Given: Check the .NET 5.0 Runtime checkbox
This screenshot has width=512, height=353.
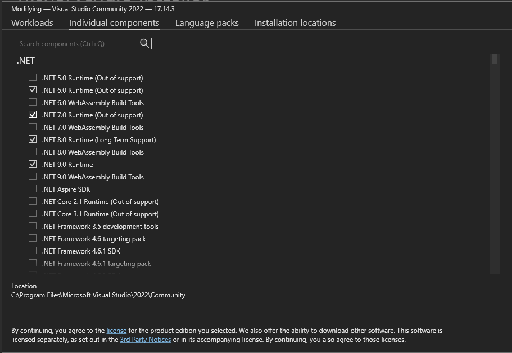Looking at the screenshot, I should [33, 78].
